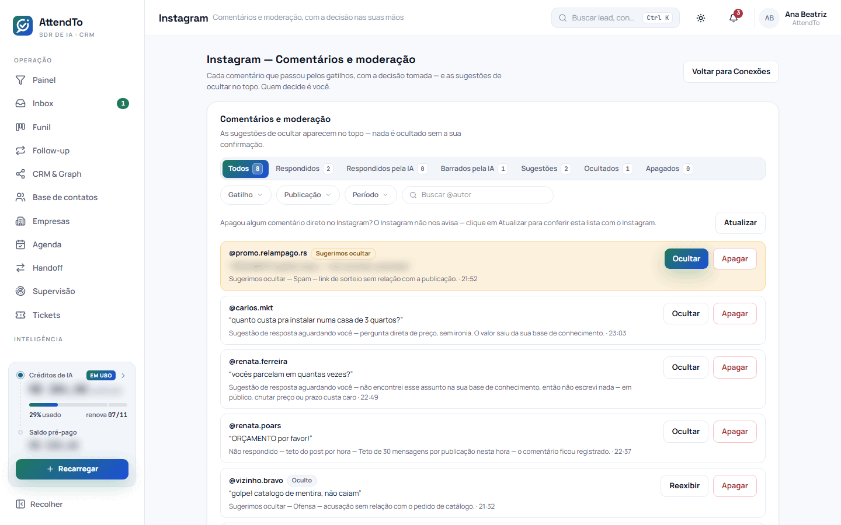Open the Gatilho filter dropdown

[246, 195]
